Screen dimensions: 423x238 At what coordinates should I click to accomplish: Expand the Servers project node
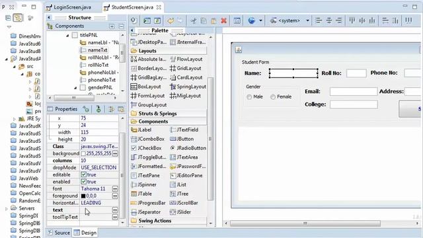point(7,209)
